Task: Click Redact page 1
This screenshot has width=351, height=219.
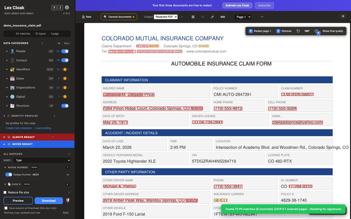Action: 260,31
